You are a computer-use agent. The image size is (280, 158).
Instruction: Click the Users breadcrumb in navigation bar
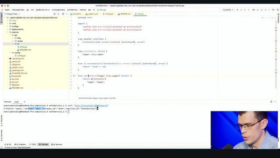[7, 10]
